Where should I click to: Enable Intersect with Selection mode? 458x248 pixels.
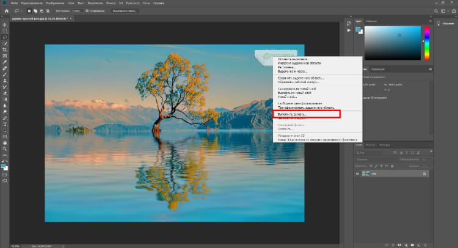coord(48,11)
